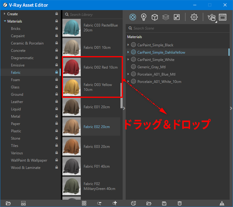
Task: Toggle the lock beside Fabric category
Action: [57, 72]
